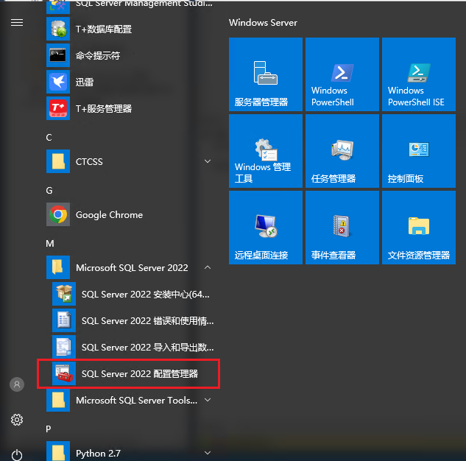Open SQL Server Management Studio icon
The height and width of the screenshot is (461, 466).
point(58,7)
